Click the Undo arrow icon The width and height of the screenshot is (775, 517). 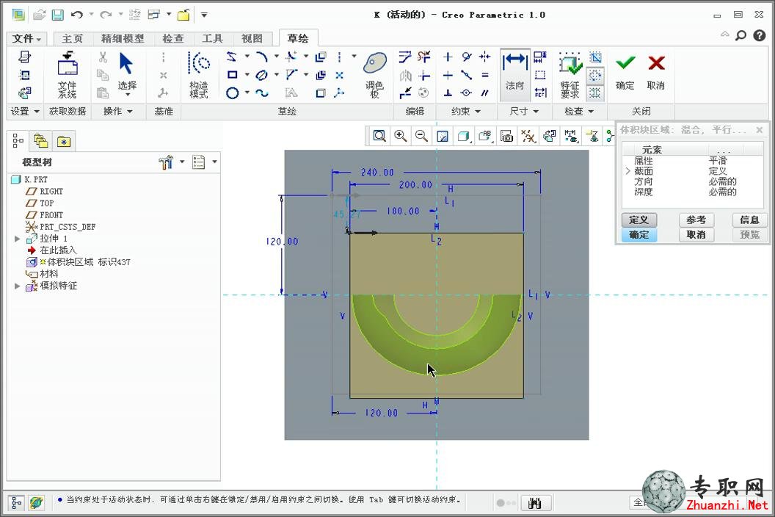point(76,15)
